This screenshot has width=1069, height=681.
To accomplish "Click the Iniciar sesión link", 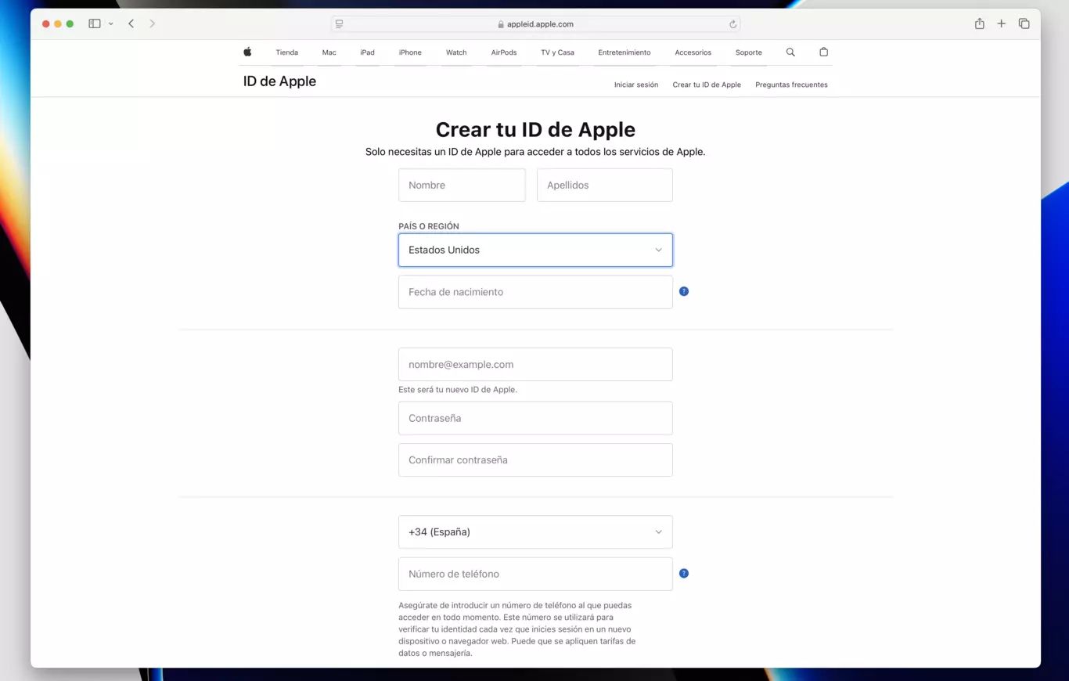I will tap(636, 85).
